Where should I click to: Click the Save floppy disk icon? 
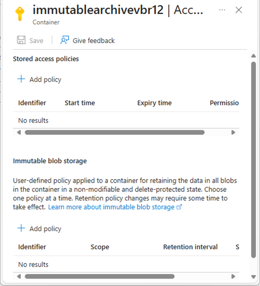click(x=22, y=40)
